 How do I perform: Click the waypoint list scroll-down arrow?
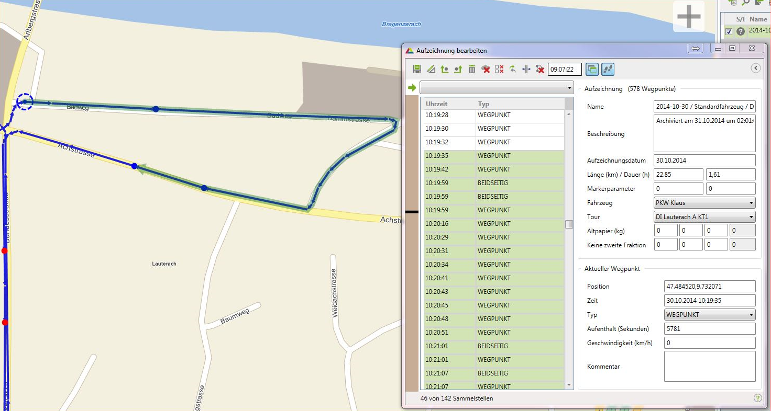pos(569,385)
